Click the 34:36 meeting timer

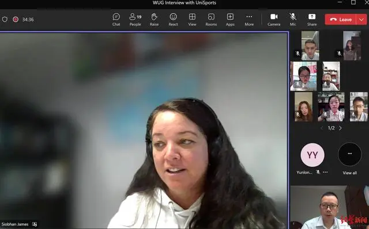28,20
